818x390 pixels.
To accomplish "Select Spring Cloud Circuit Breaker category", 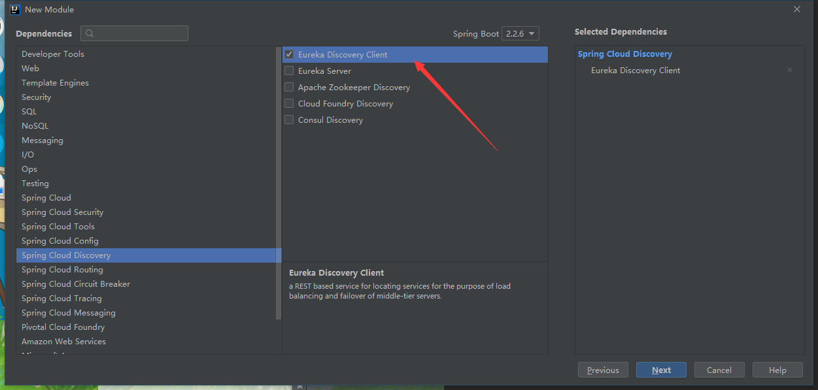I will 76,284.
